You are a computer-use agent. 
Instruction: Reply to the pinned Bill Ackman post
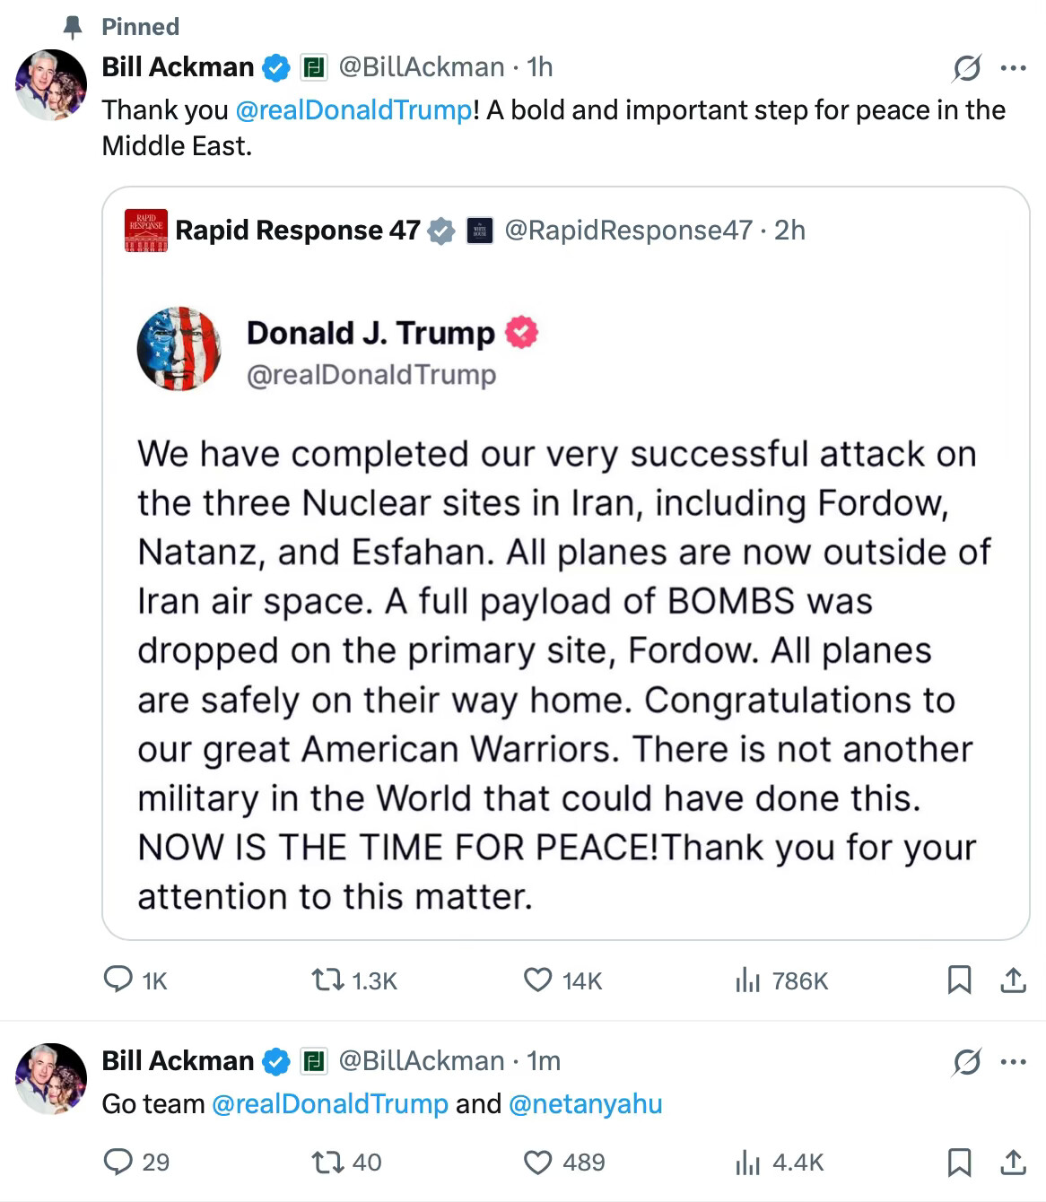pos(118,980)
